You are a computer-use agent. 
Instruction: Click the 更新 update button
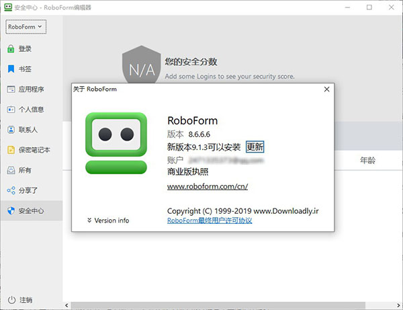point(255,147)
